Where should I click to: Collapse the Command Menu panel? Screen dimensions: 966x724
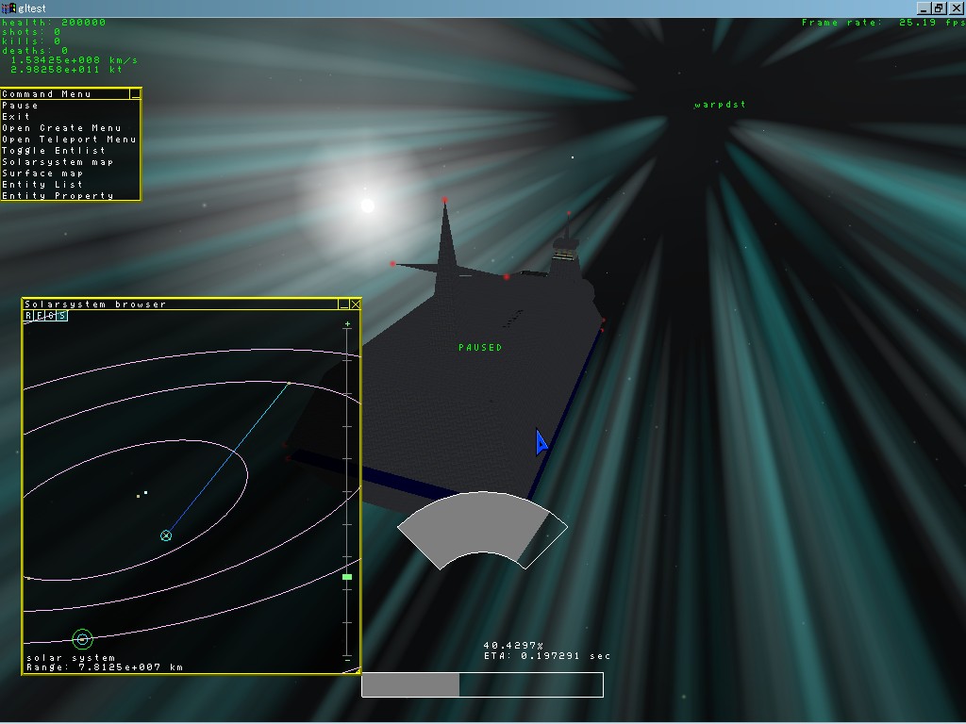[x=136, y=93]
